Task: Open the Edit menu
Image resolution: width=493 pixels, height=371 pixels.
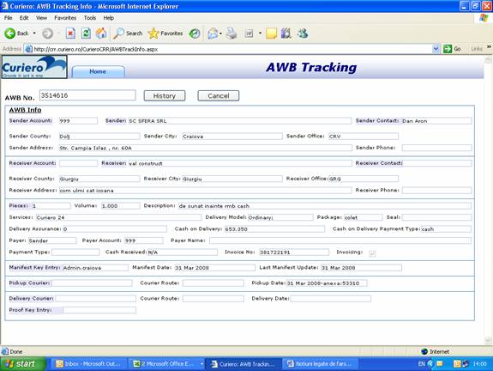Action: pos(24,18)
